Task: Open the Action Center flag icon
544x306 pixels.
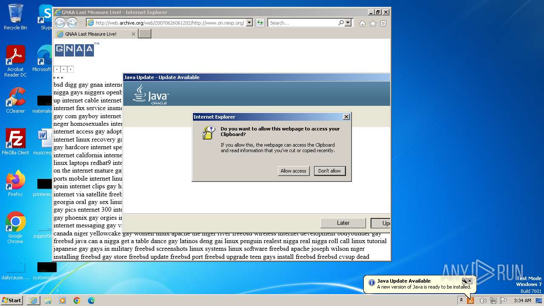Action: click(x=504, y=300)
